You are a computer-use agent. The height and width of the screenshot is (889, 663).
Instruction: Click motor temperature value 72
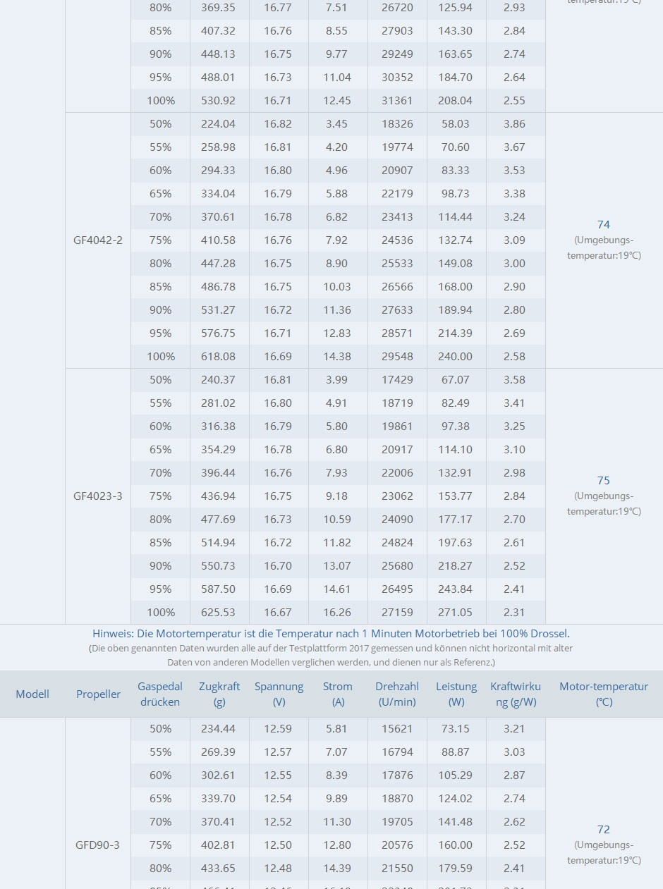604,830
